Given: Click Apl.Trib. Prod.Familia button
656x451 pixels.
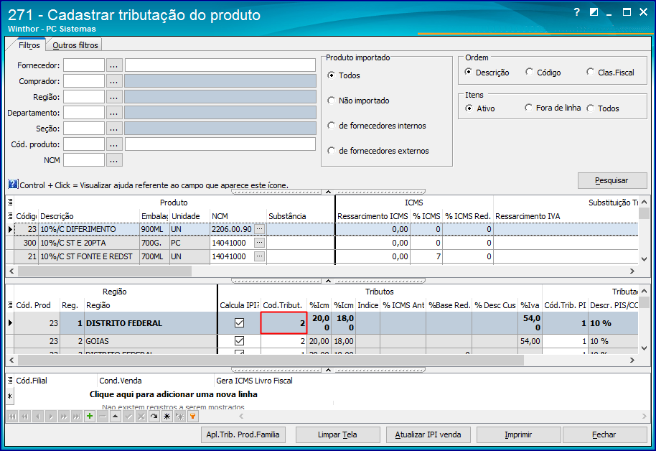Looking at the screenshot, I should pos(243,434).
